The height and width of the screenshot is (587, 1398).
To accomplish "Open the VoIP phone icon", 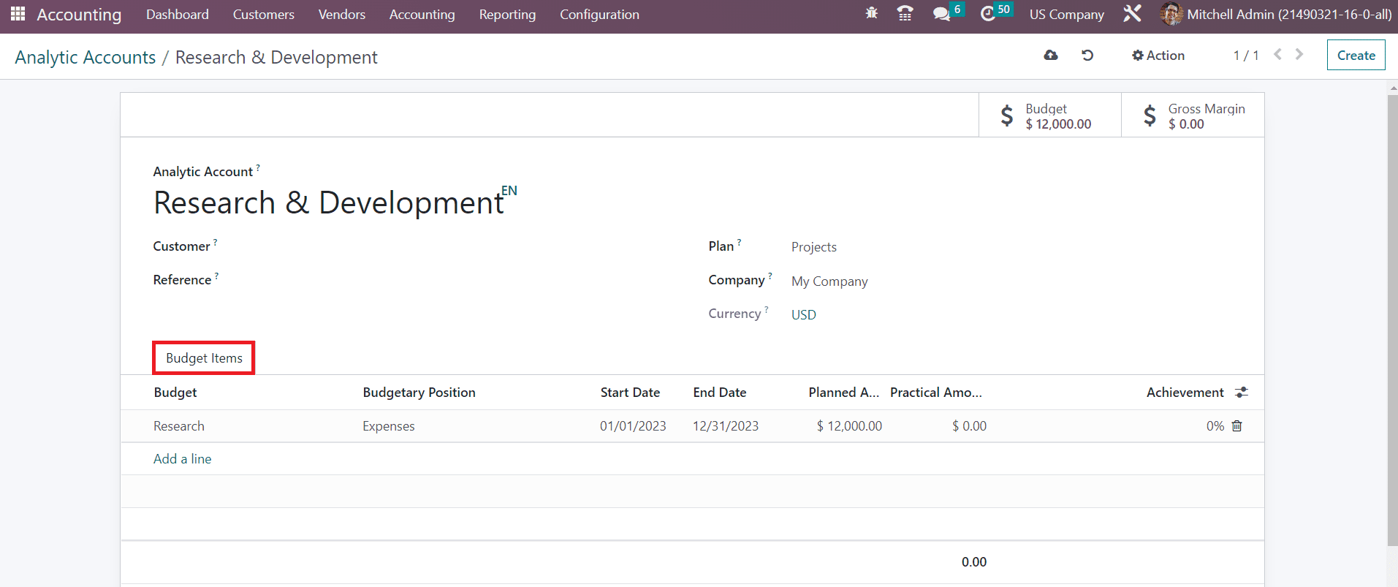I will click(905, 14).
